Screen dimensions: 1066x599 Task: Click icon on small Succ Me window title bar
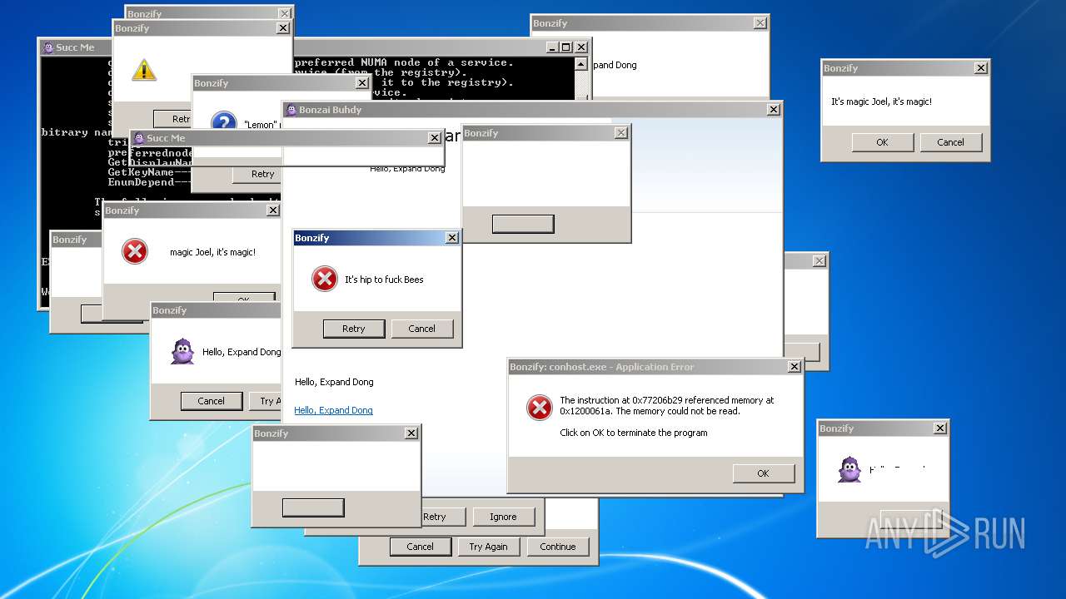(139, 138)
